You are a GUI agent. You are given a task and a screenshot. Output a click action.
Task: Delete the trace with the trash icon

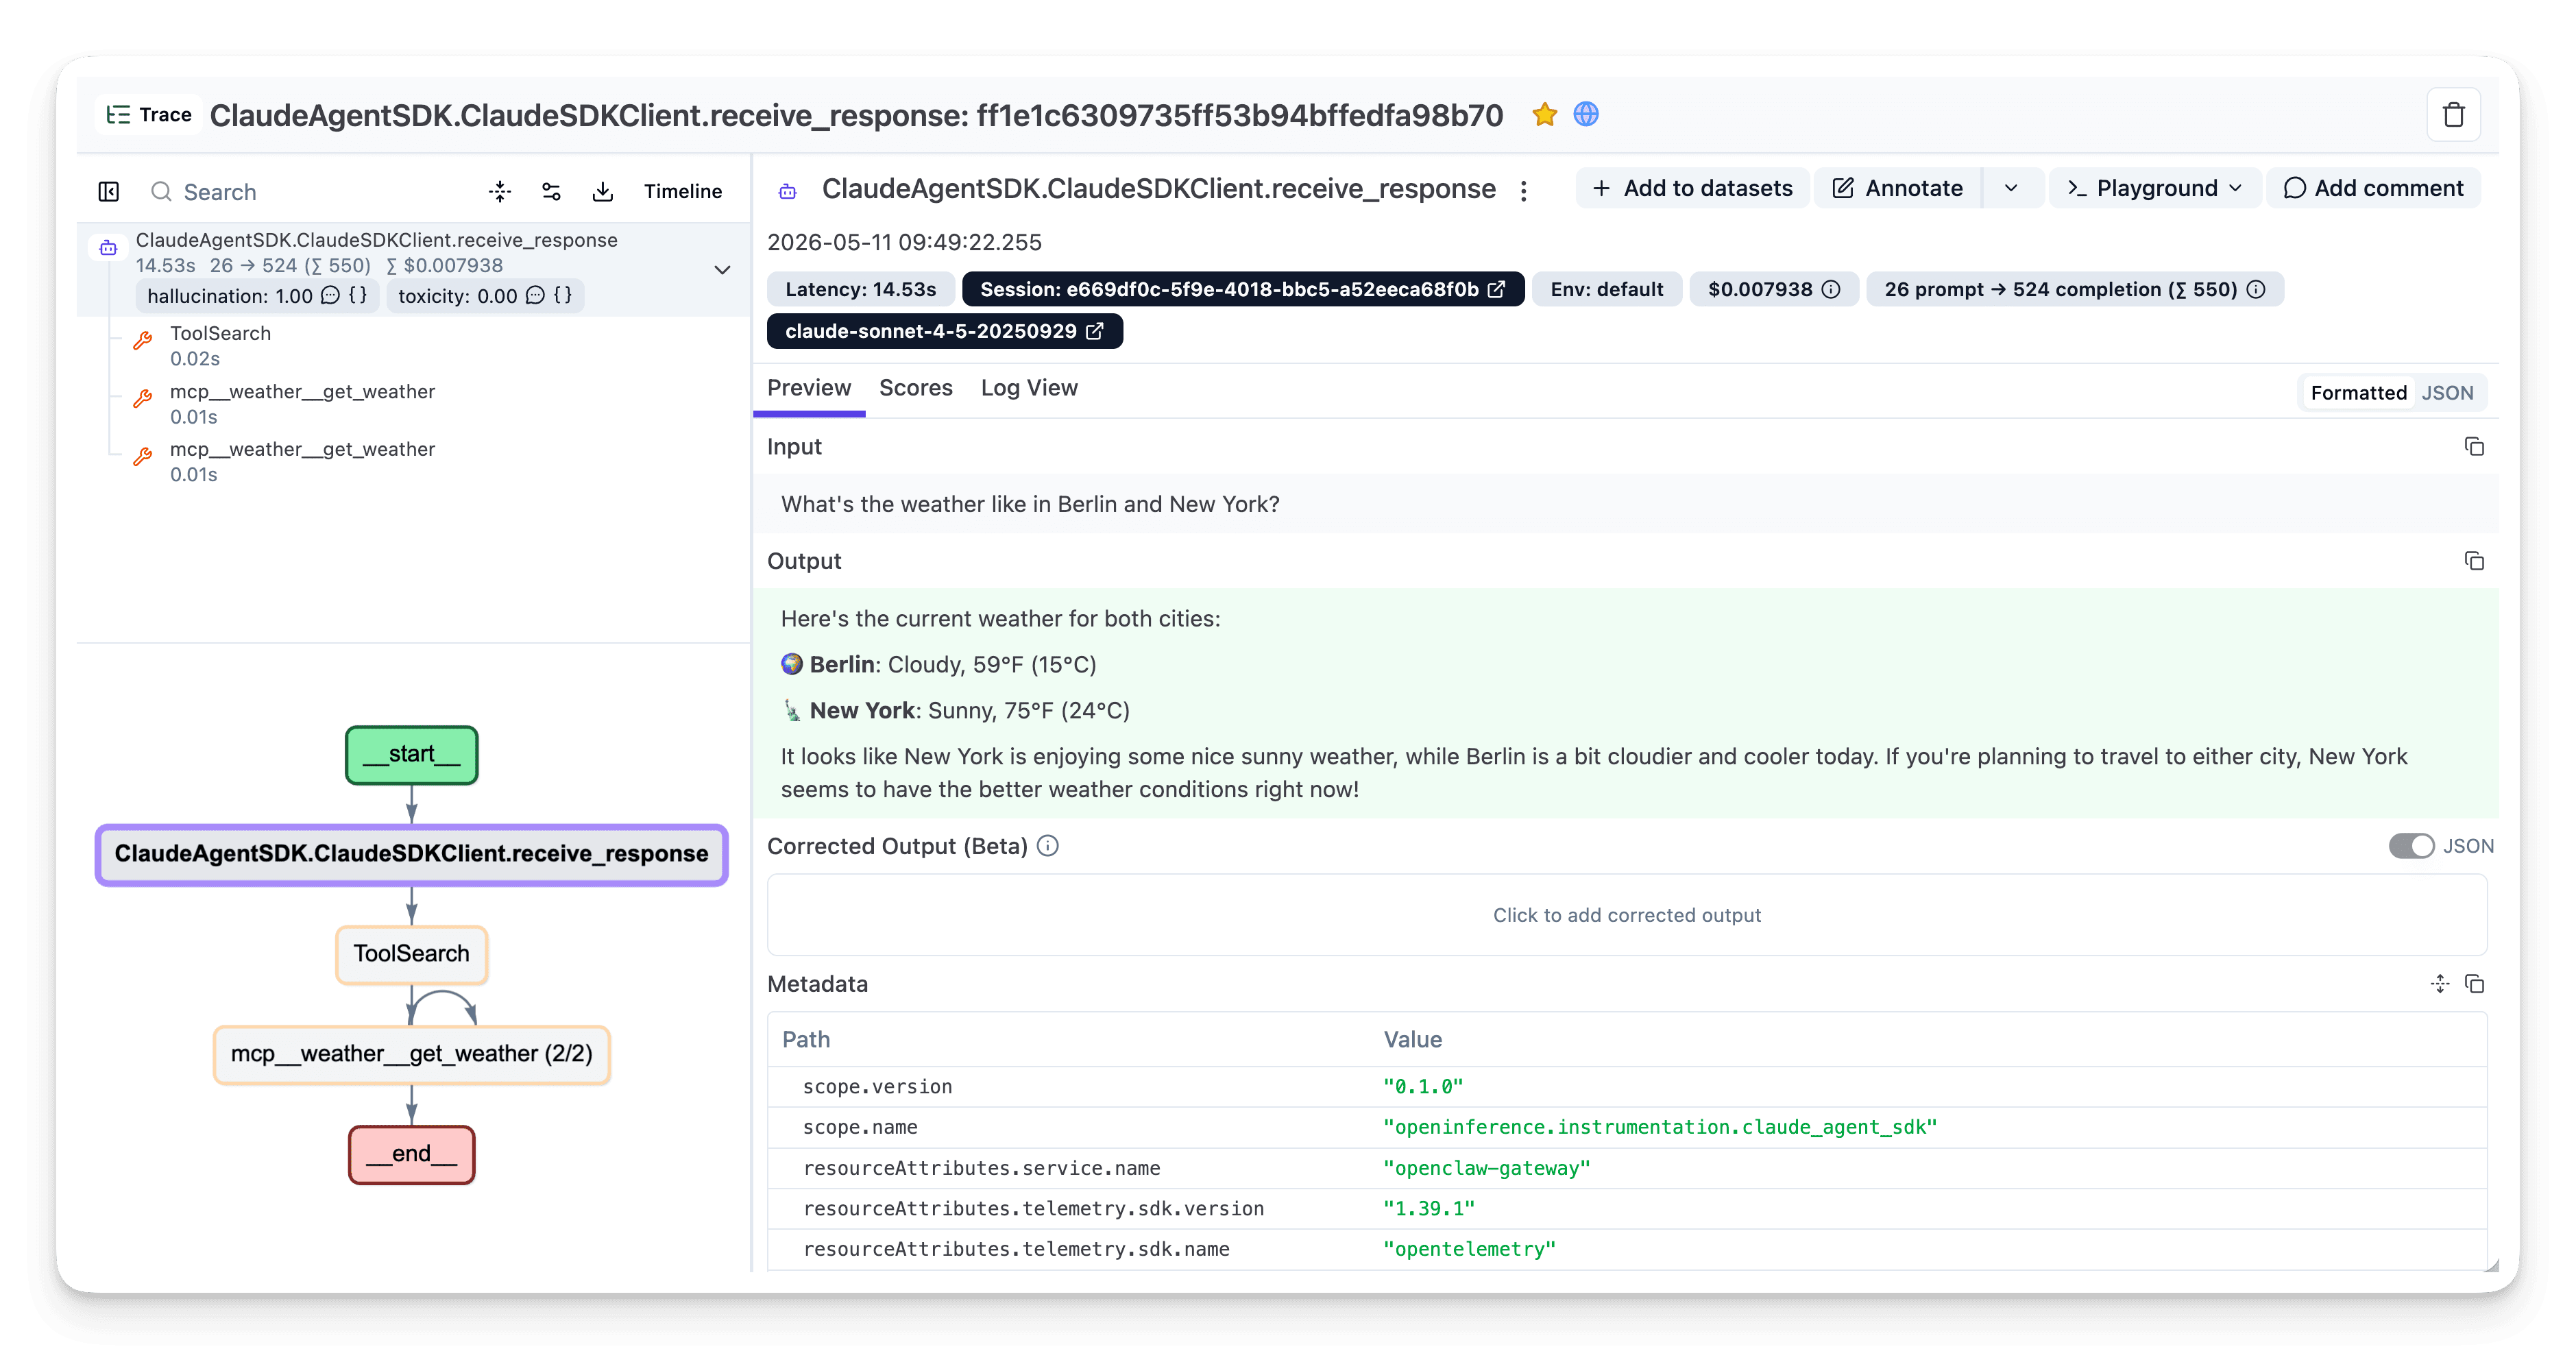point(2453,115)
